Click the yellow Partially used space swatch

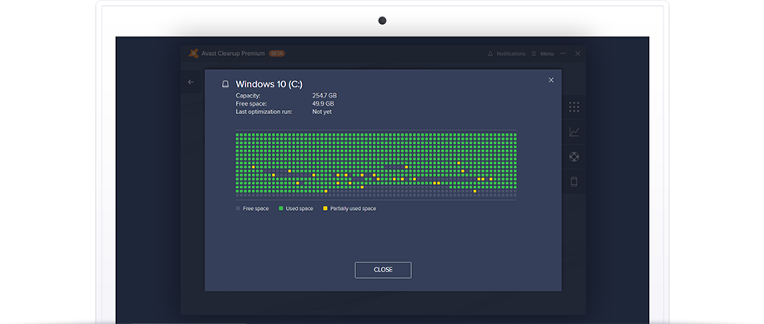click(x=325, y=208)
